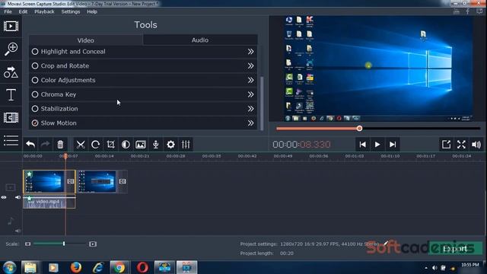The width and height of the screenshot is (487, 274).
Task: Select the first video clip thumbnail
Action: click(45, 181)
